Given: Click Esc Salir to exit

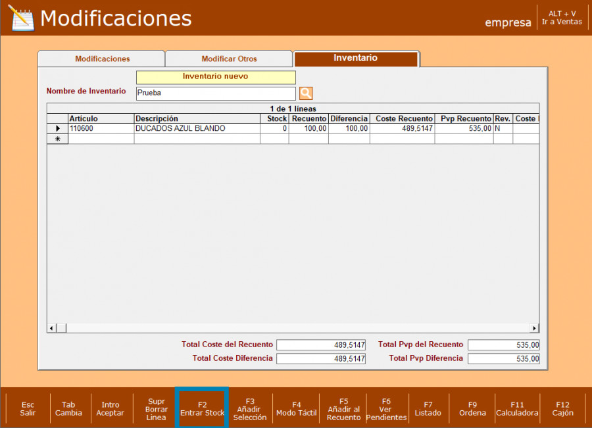Looking at the screenshot, I should pyautogui.click(x=28, y=409).
